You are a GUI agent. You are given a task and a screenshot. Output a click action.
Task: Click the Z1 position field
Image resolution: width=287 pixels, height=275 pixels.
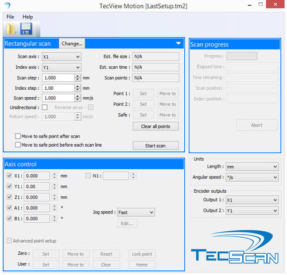[x=37, y=197]
